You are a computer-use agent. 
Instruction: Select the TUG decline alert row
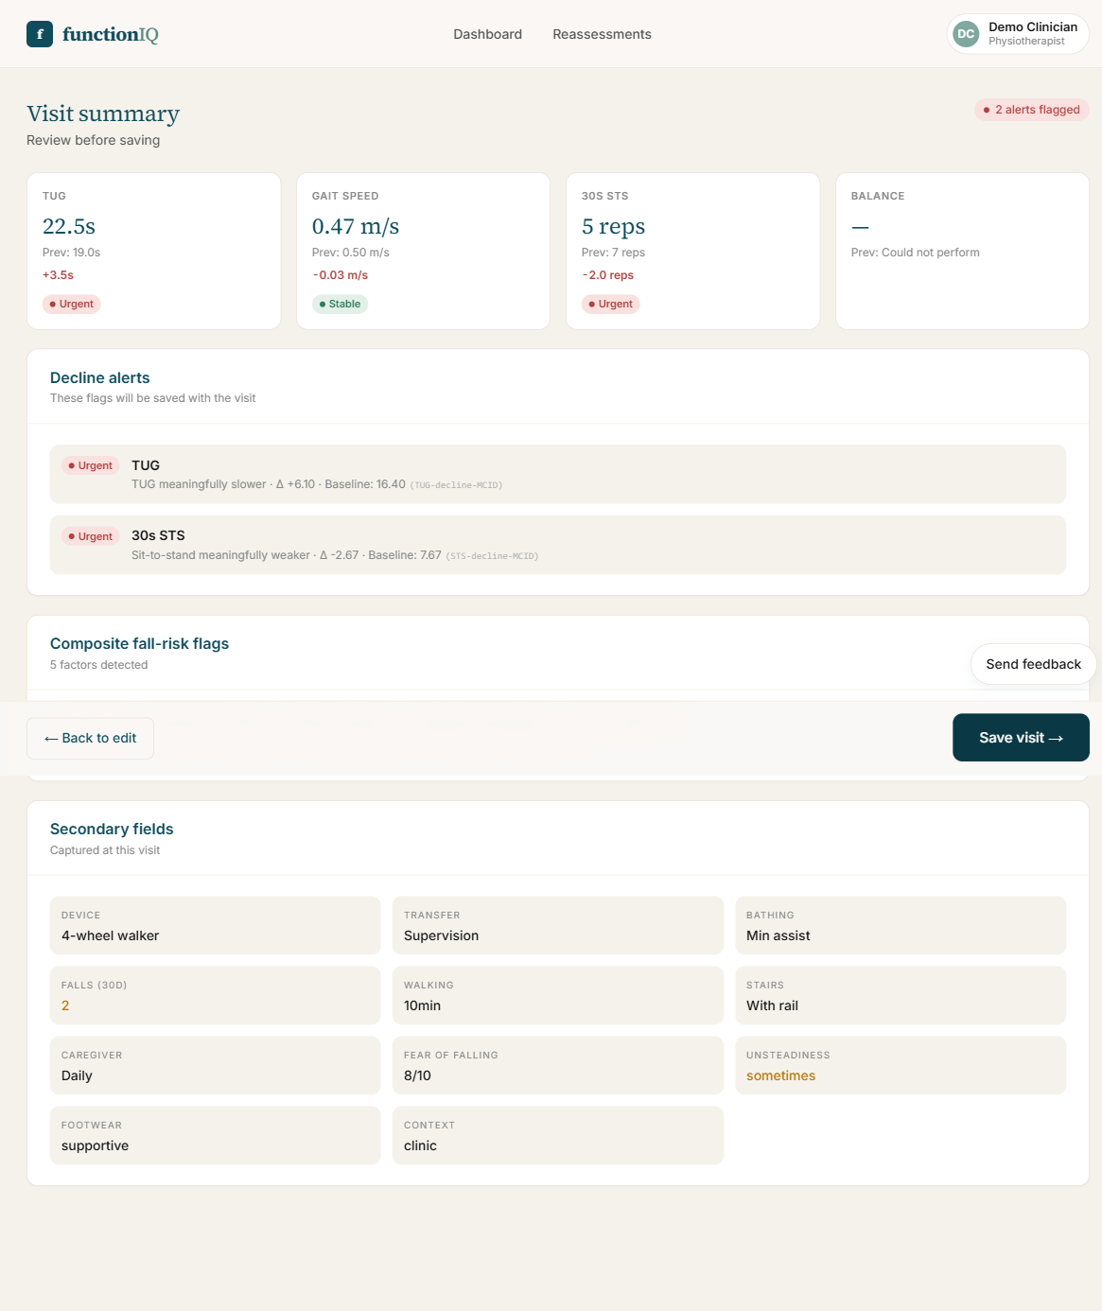(x=558, y=474)
